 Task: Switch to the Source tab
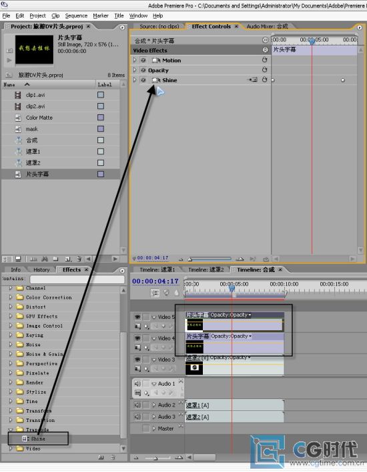159,27
